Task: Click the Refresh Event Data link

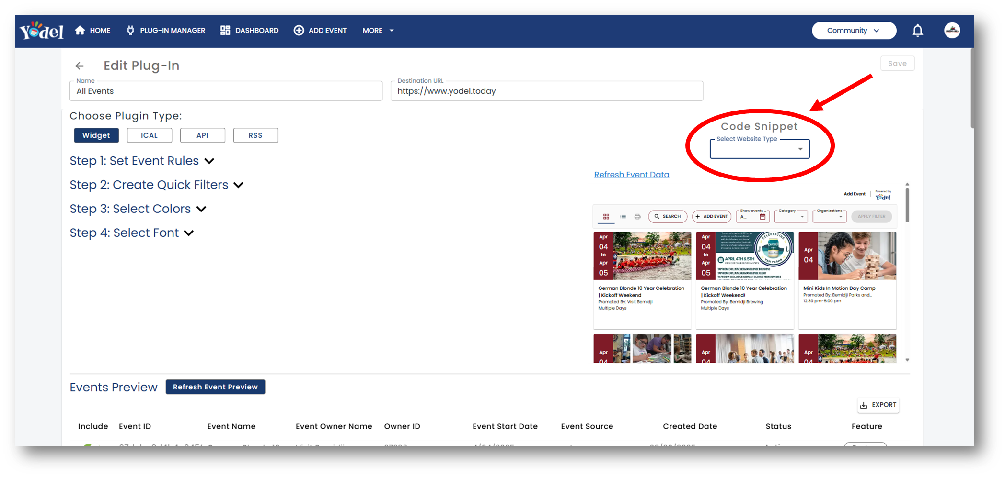Action: pos(631,174)
